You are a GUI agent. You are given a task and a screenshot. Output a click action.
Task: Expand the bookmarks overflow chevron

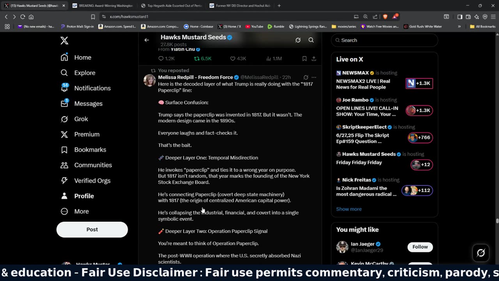[x=459, y=27]
